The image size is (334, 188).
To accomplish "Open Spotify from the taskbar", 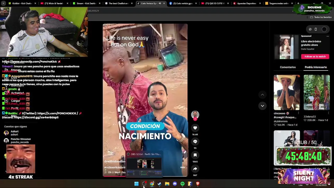I will (x=182, y=184).
